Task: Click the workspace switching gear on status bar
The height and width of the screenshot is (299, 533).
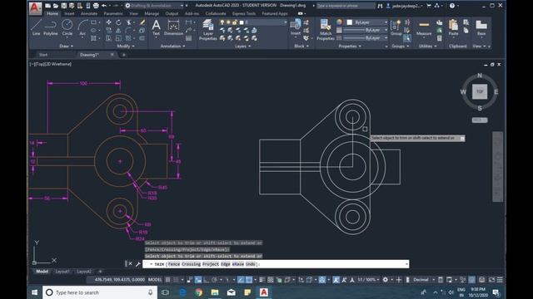Action: tap(385, 280)
